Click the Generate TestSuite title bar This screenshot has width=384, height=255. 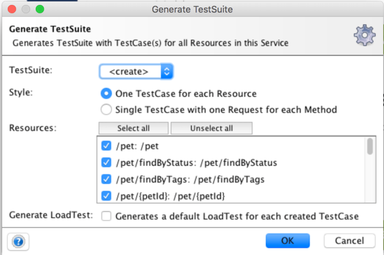tap(191, 9)
